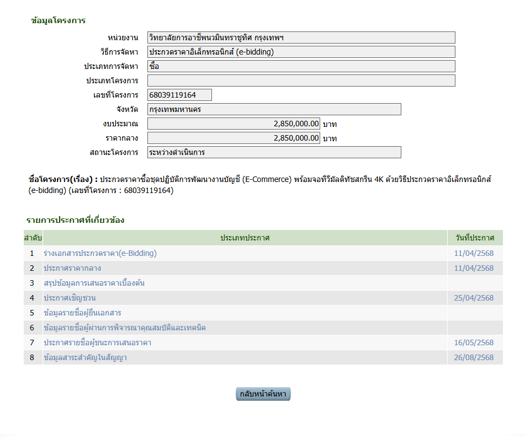525x439 pixels.
Task: Click the empty ประเภทโครงการ field
Action: (x=301, y=81)
